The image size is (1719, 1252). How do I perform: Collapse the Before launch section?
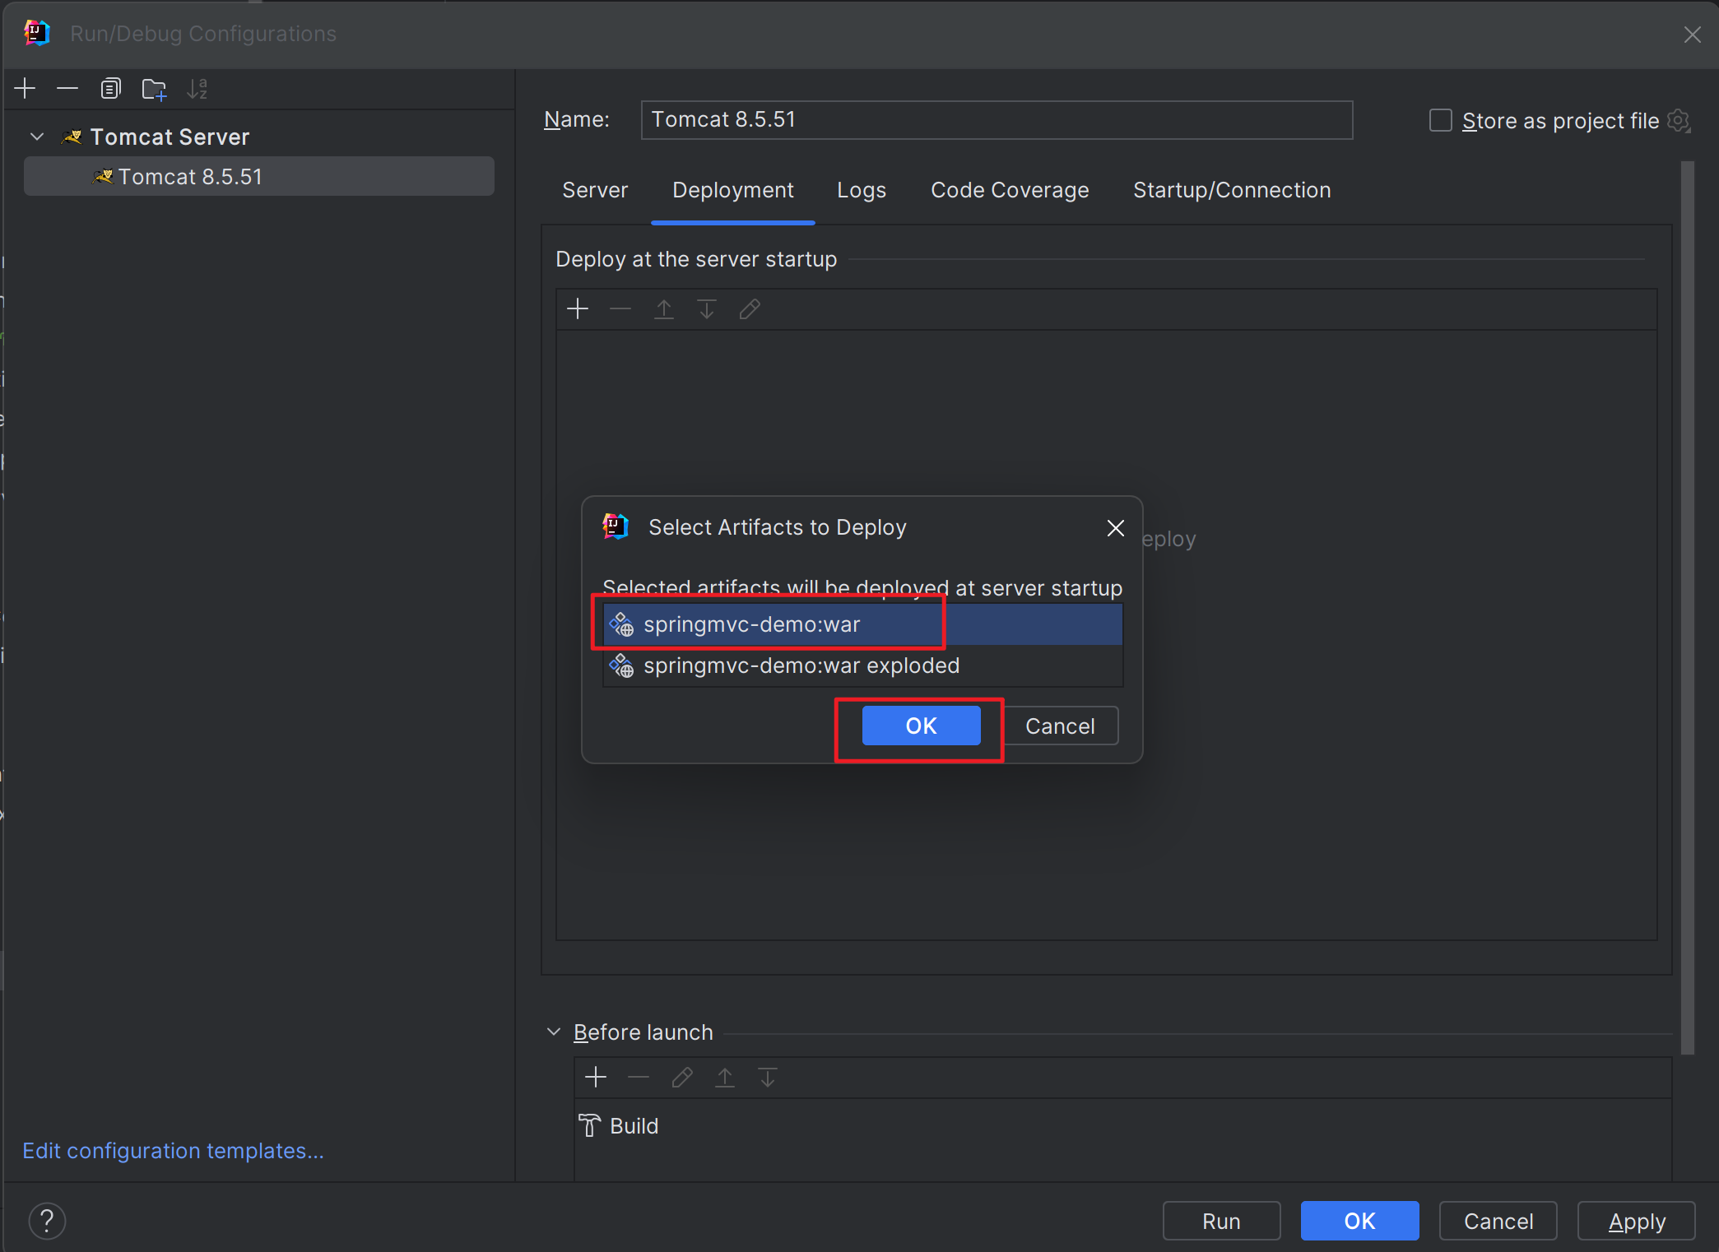click(x=554, y=1032)
